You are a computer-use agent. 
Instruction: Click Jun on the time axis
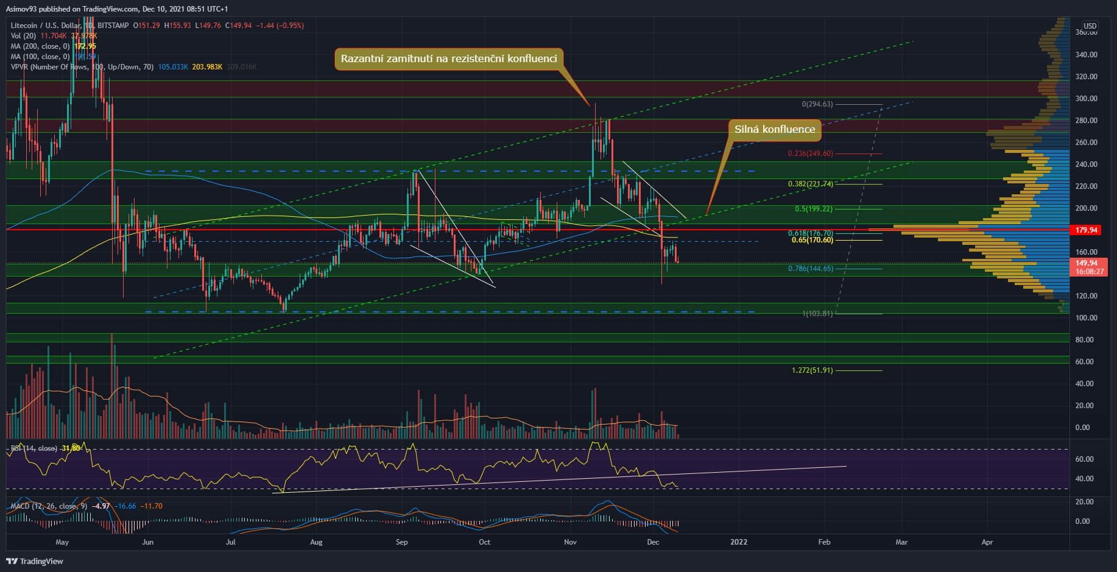tap(147, 542)
